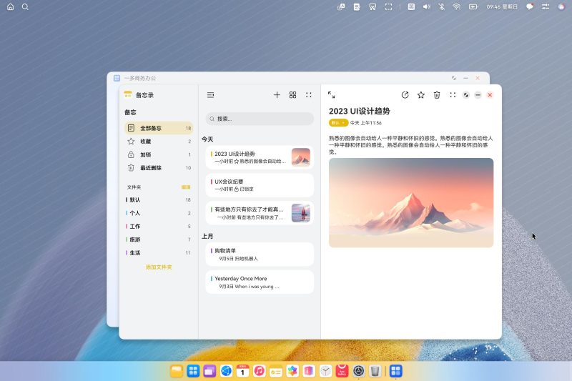Screen dimensions: 572x381
Task: Switch input method via 英 indicator
Action: click(411, 6)
